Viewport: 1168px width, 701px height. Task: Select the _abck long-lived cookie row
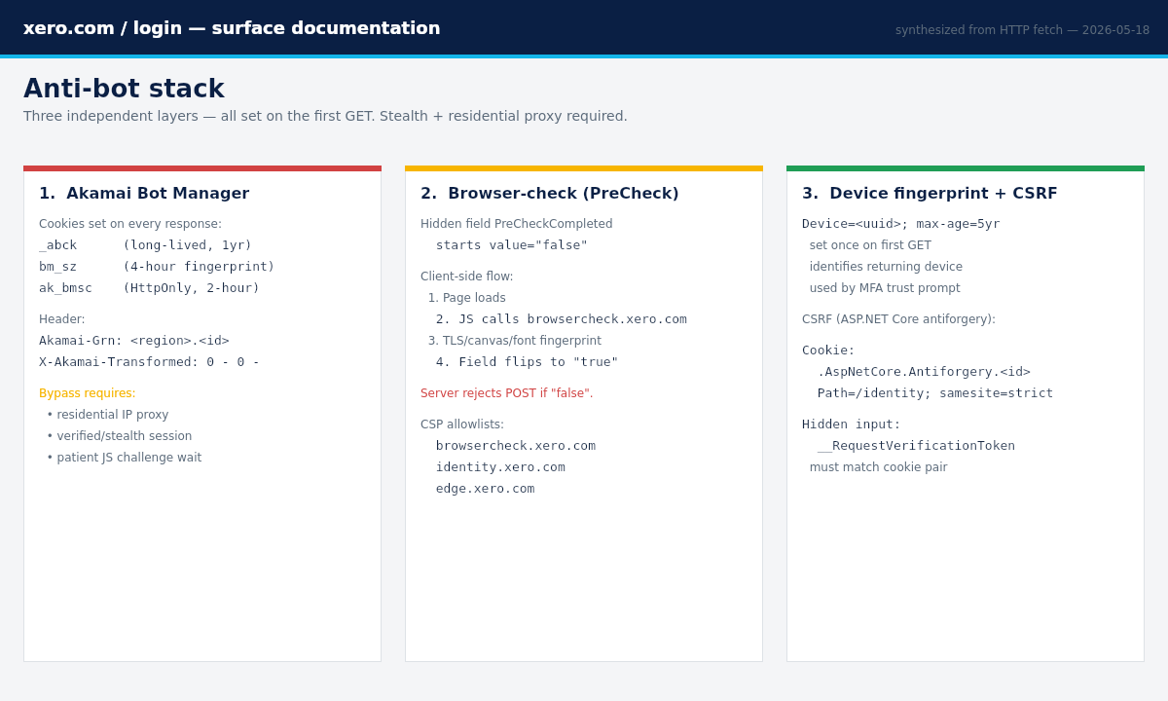coord(145,245)
